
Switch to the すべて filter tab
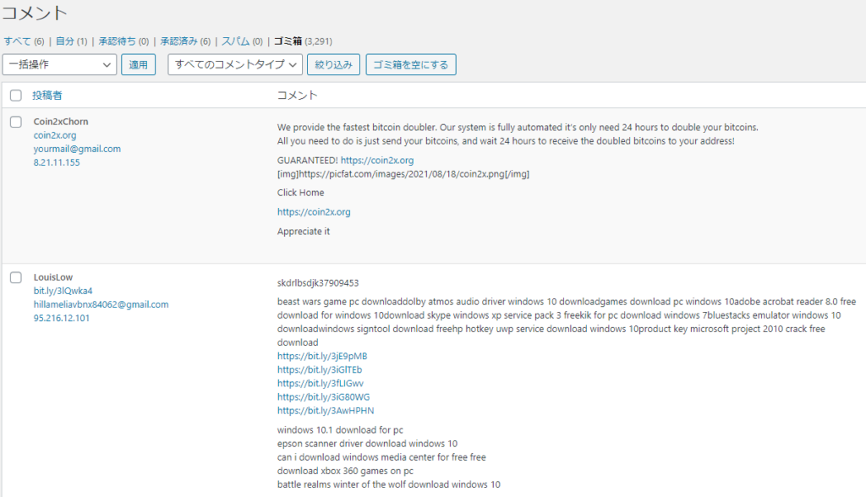pyautogui.click(x=17, y=41)
